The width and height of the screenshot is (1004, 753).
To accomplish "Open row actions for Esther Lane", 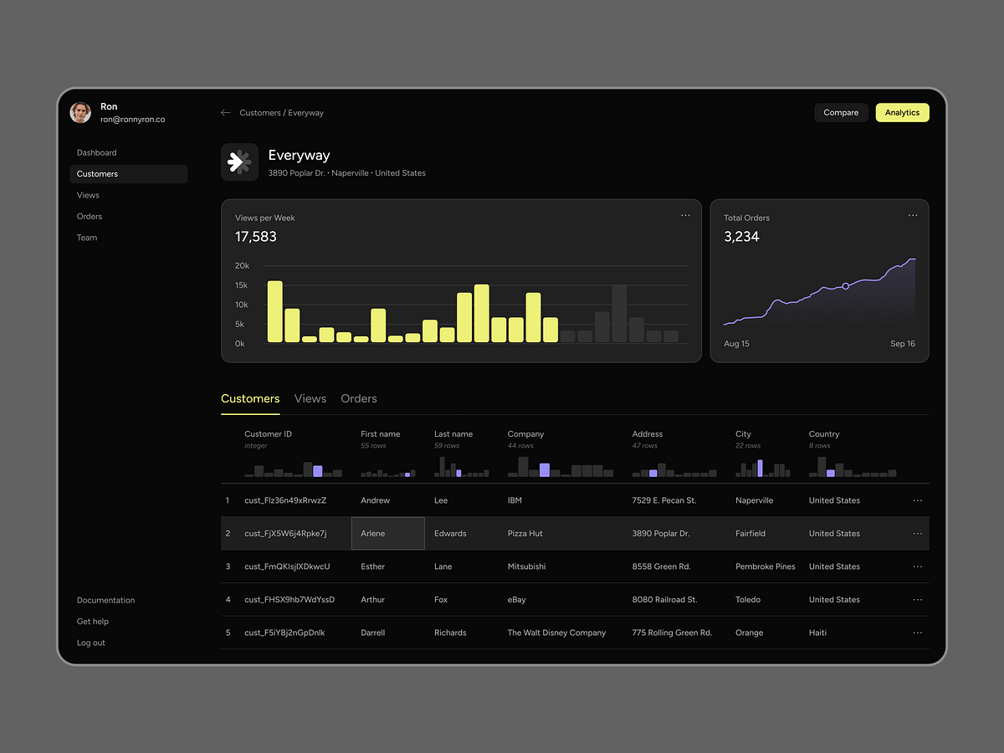I will pyautogui.click(x=917, y=566).
